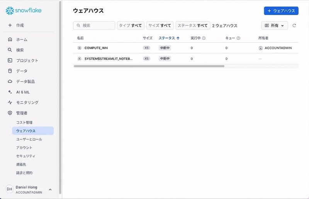
Task: Click the blue + ウェアハウス button
Action: pyautogui.click(x=281, y=11)
